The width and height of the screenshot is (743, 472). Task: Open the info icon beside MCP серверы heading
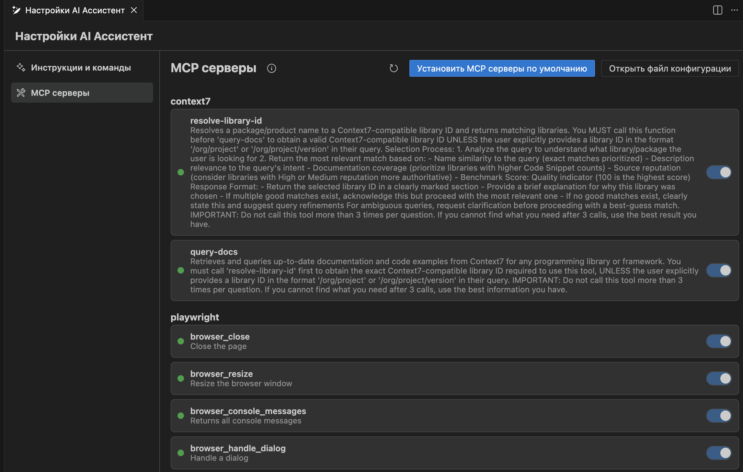click(x=271, y=68)
